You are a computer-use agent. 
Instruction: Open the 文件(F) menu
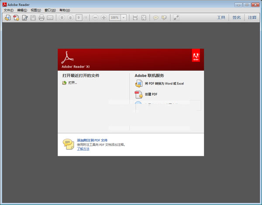[x=9, y=10]
